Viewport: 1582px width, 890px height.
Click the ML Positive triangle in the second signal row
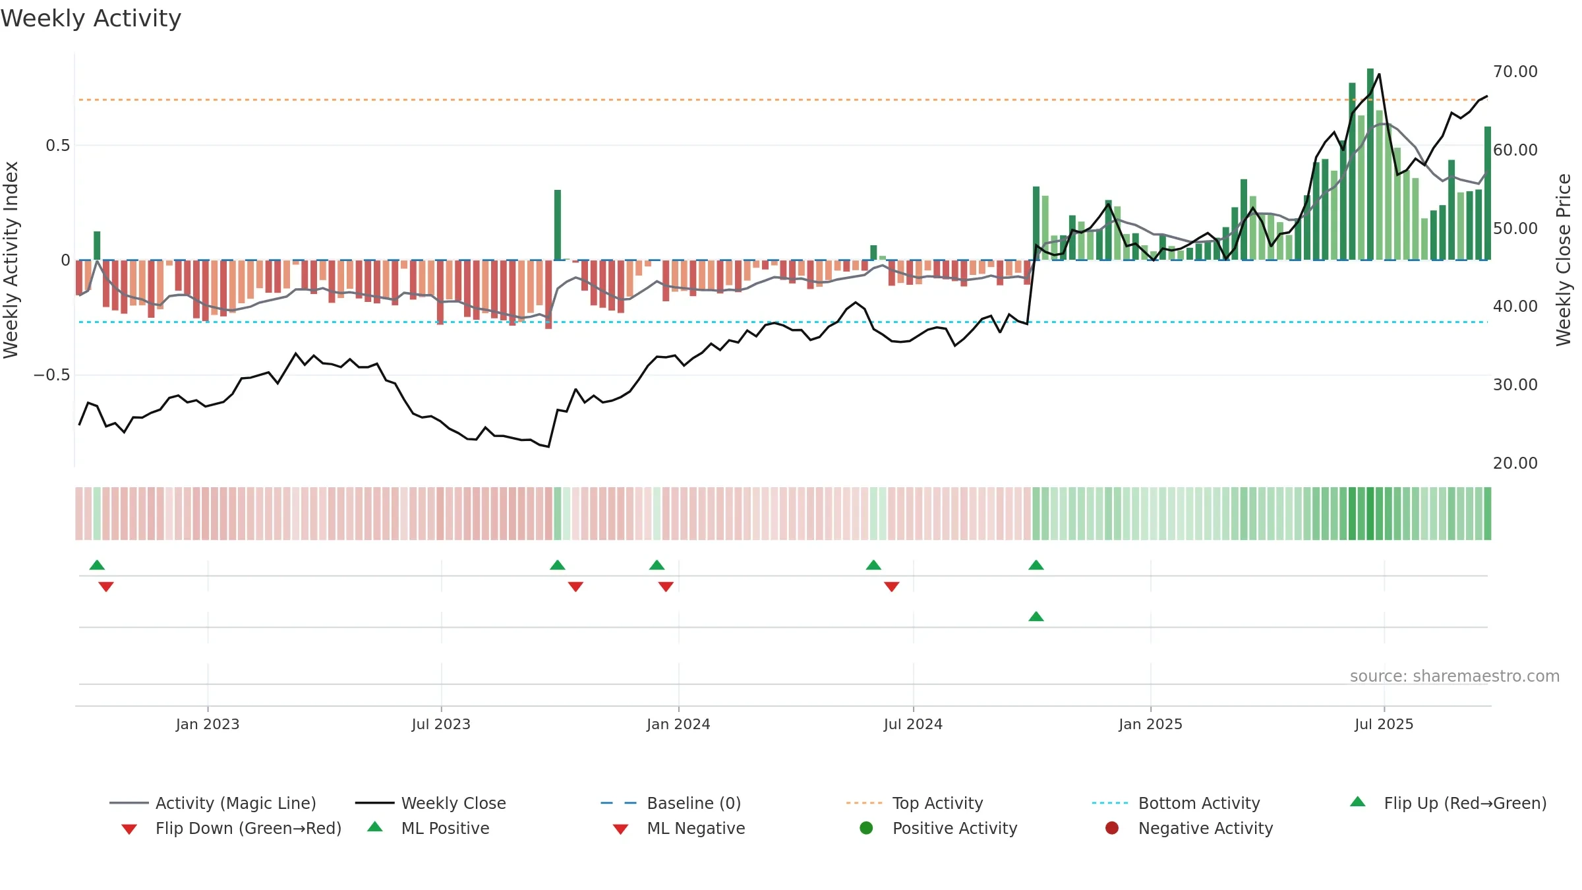point(1036,616)
